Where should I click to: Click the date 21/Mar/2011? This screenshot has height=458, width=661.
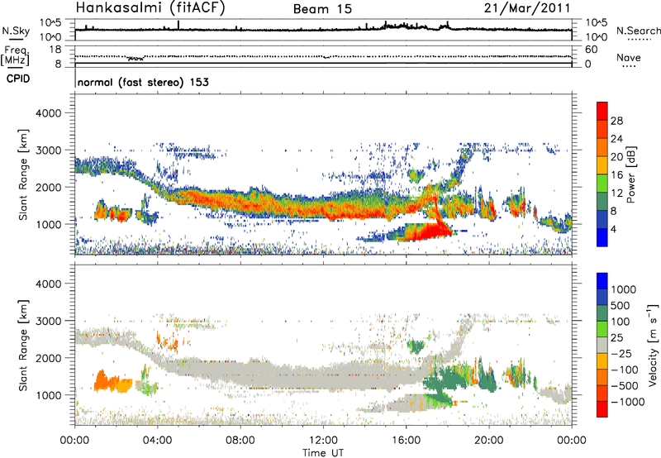527,8
